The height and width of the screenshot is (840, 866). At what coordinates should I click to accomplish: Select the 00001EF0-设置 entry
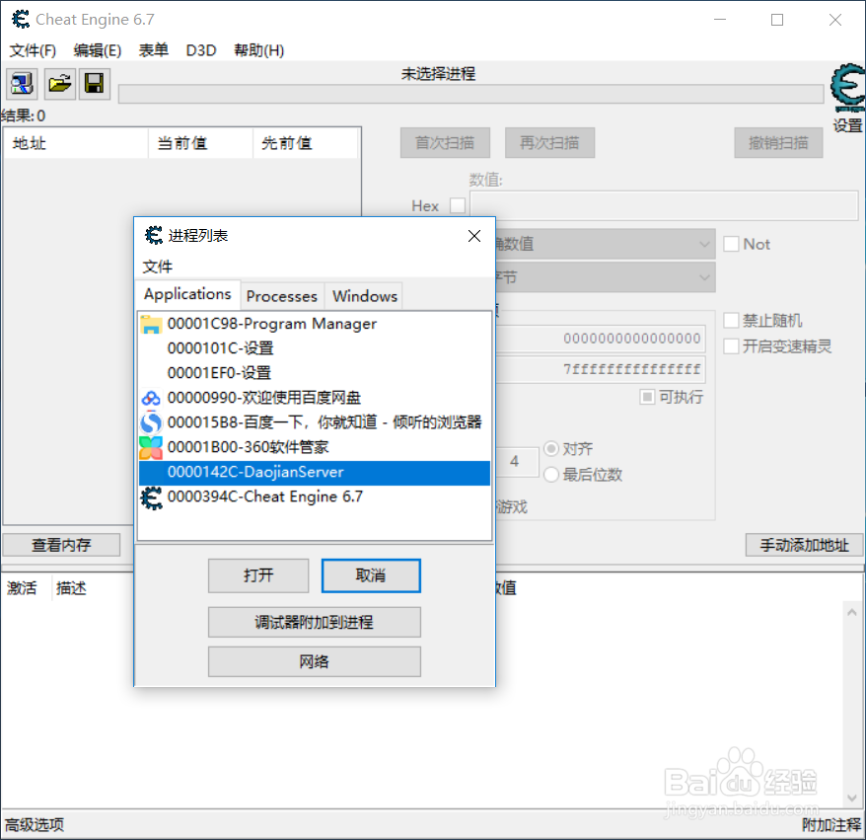[315, 373]
